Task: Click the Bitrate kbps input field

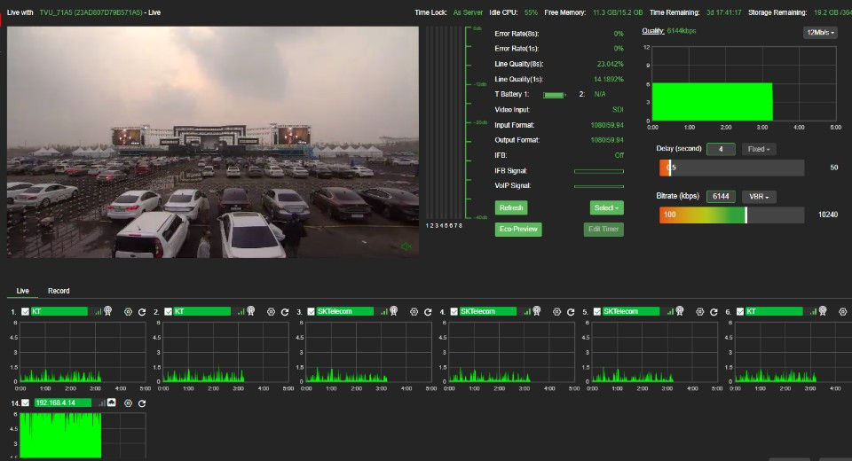Action: coord(721,197)
